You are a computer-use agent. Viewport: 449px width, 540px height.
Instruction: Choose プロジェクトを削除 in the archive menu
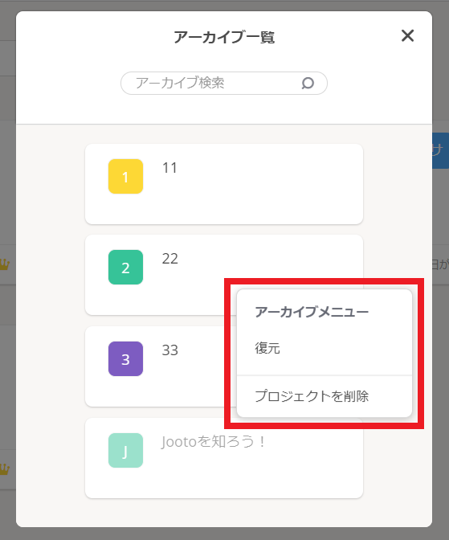312,396
